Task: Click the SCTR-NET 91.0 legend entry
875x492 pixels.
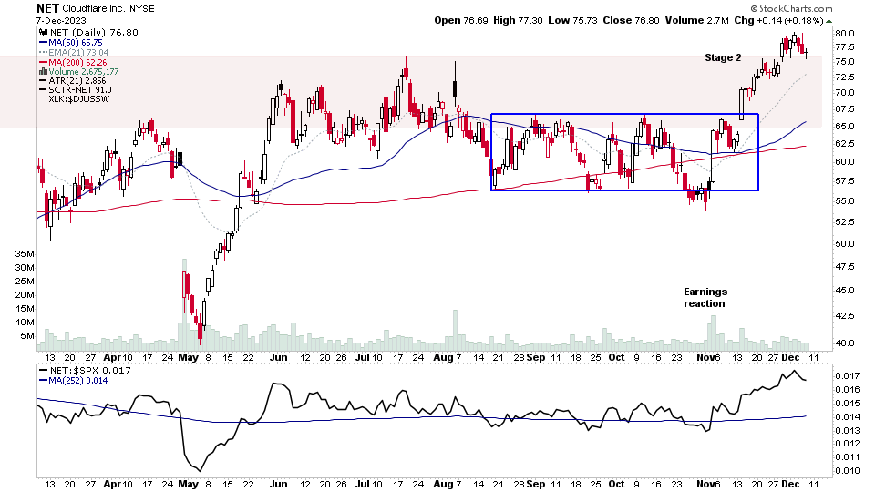Action: tap(80, 90)
